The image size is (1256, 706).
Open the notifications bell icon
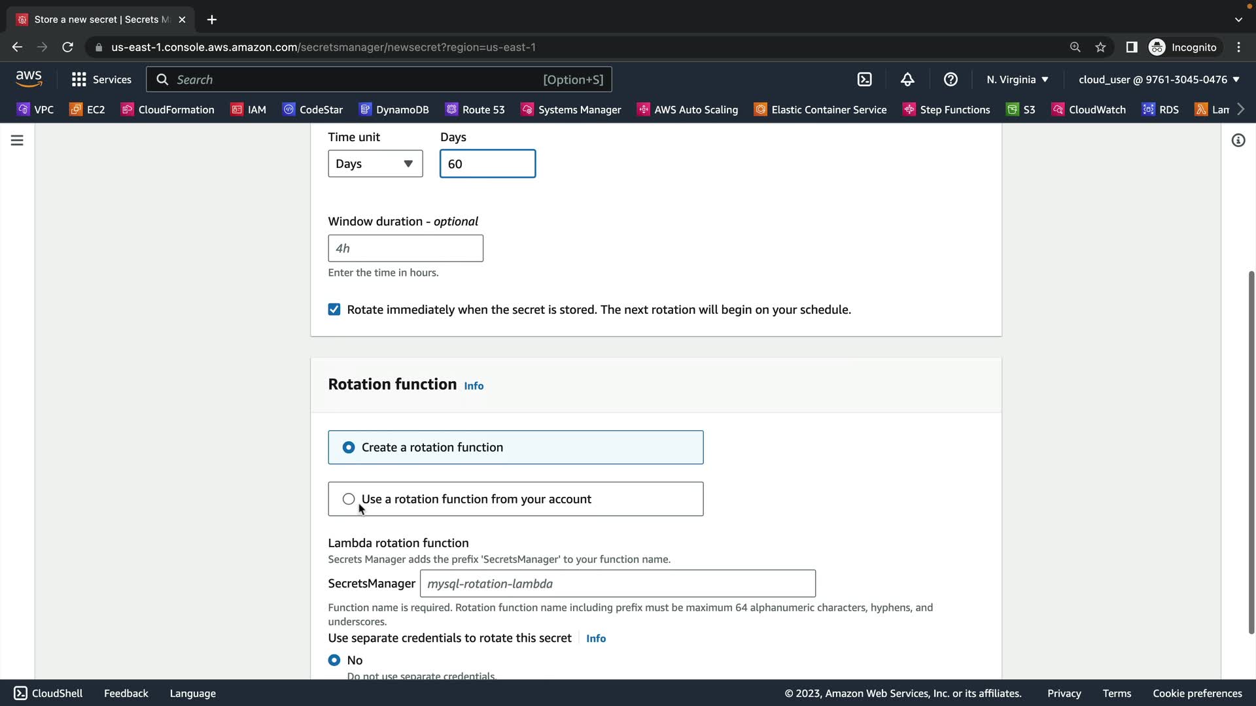[x=907, y=80]
